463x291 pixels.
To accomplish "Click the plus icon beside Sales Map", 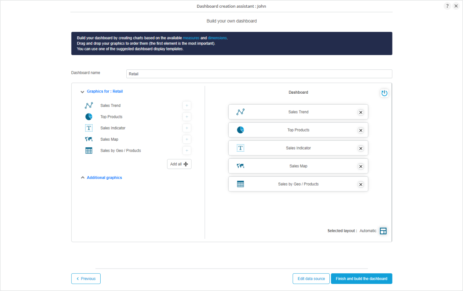I will (187, 140).
